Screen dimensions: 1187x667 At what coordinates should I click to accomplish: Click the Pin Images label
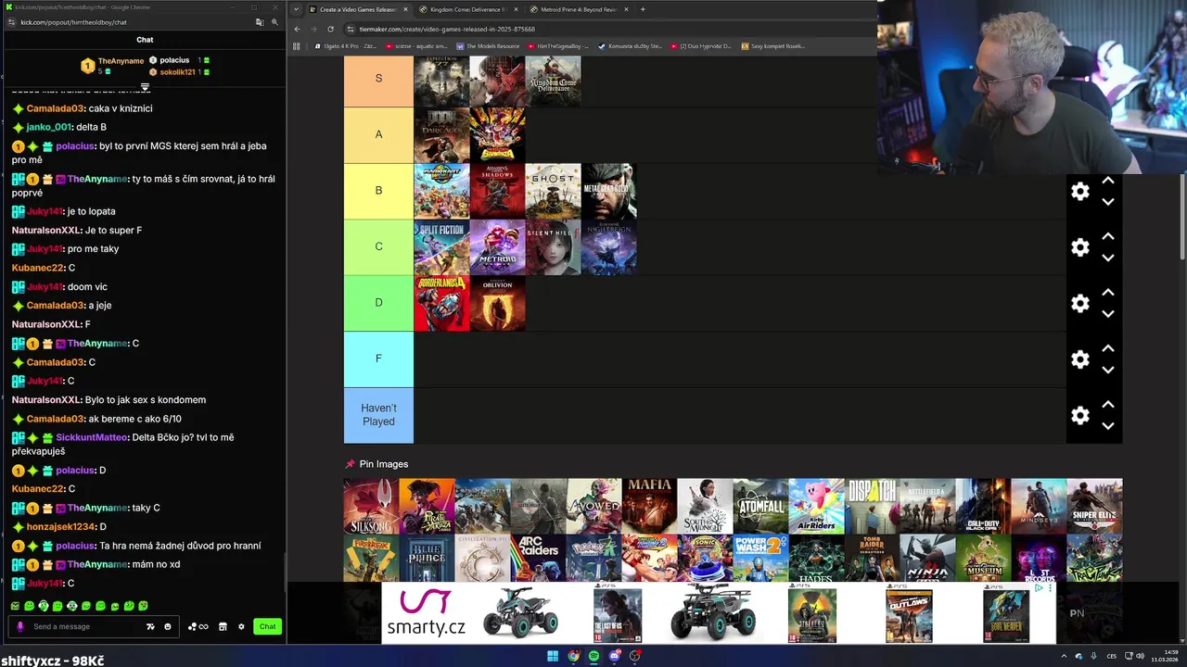tap(383, 464)
